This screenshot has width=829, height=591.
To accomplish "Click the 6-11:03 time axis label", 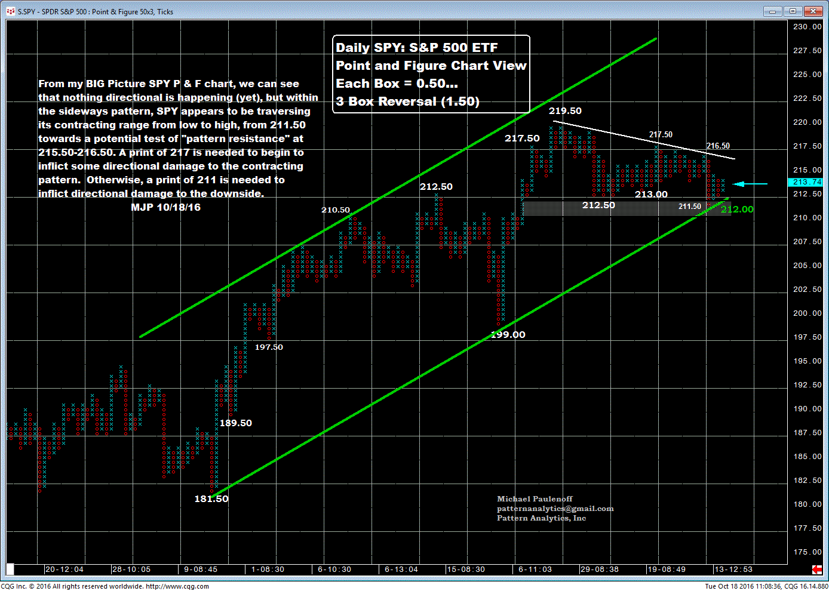I will click(535, 570).
